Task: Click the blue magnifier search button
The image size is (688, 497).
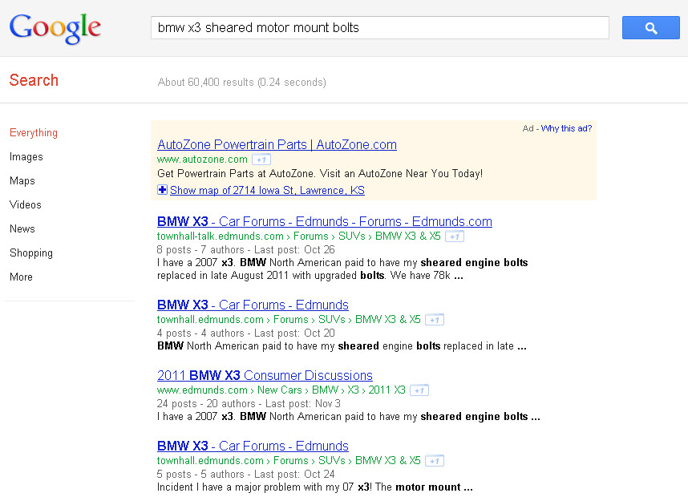Action: 650,27
